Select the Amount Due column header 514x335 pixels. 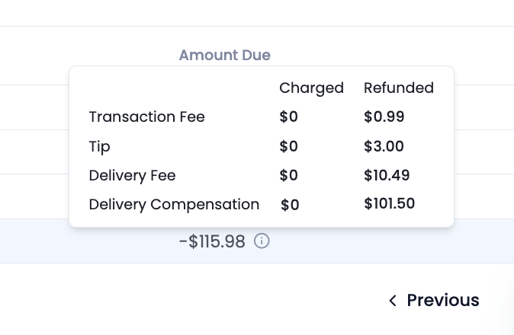tap(225, 55)
